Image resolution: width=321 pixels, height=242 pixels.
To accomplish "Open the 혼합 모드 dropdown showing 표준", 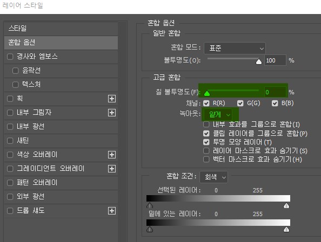I will 235,48.
